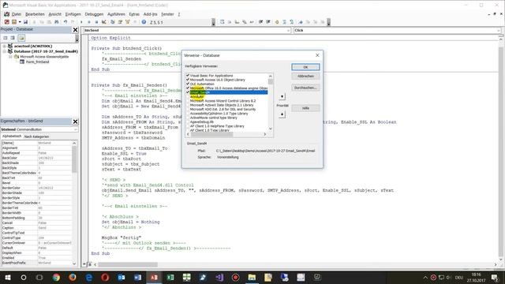
Task: Check ActiveMovie control type library
Action: pos(188,118)
